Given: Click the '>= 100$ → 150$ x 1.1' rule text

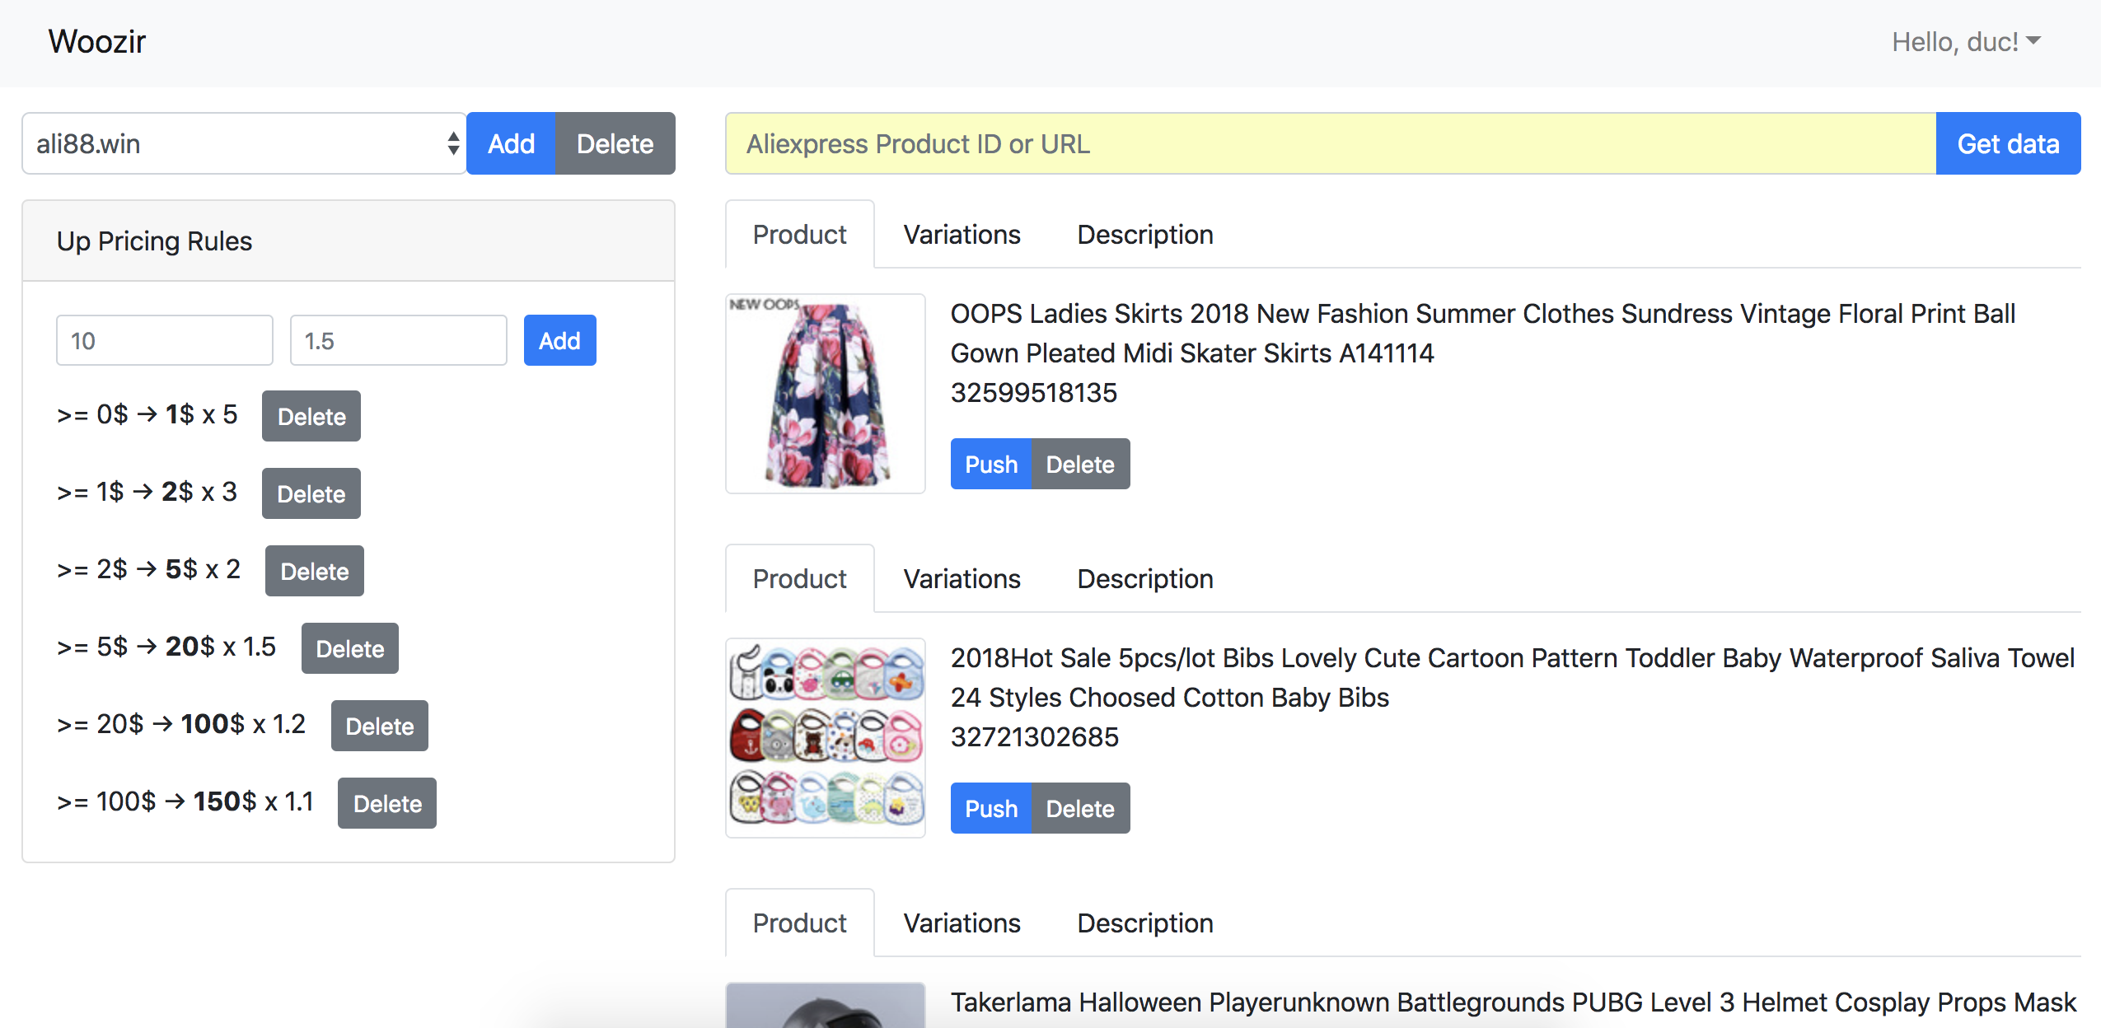Looking at the screenshot, I should [185, 801].
